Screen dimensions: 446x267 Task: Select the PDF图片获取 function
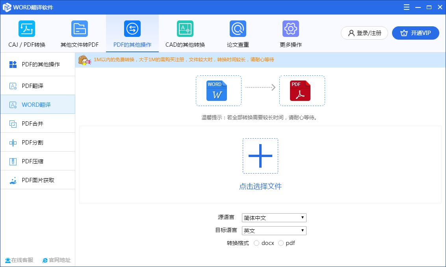click(x=37, y=180)
